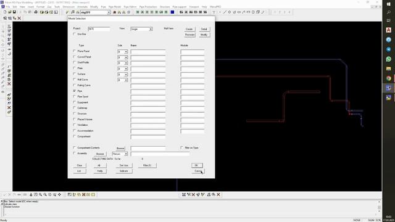
Task: Select the Text tool T icon
Action: 214,12
